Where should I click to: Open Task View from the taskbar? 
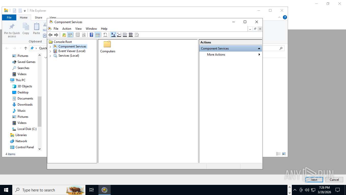pos(92,190)
